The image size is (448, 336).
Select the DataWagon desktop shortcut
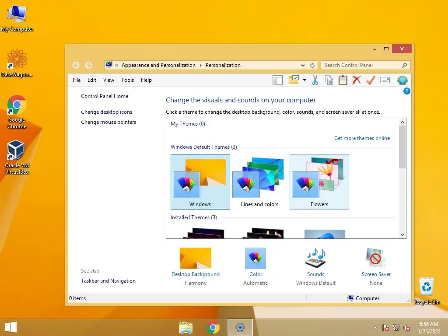click(17, 63)
